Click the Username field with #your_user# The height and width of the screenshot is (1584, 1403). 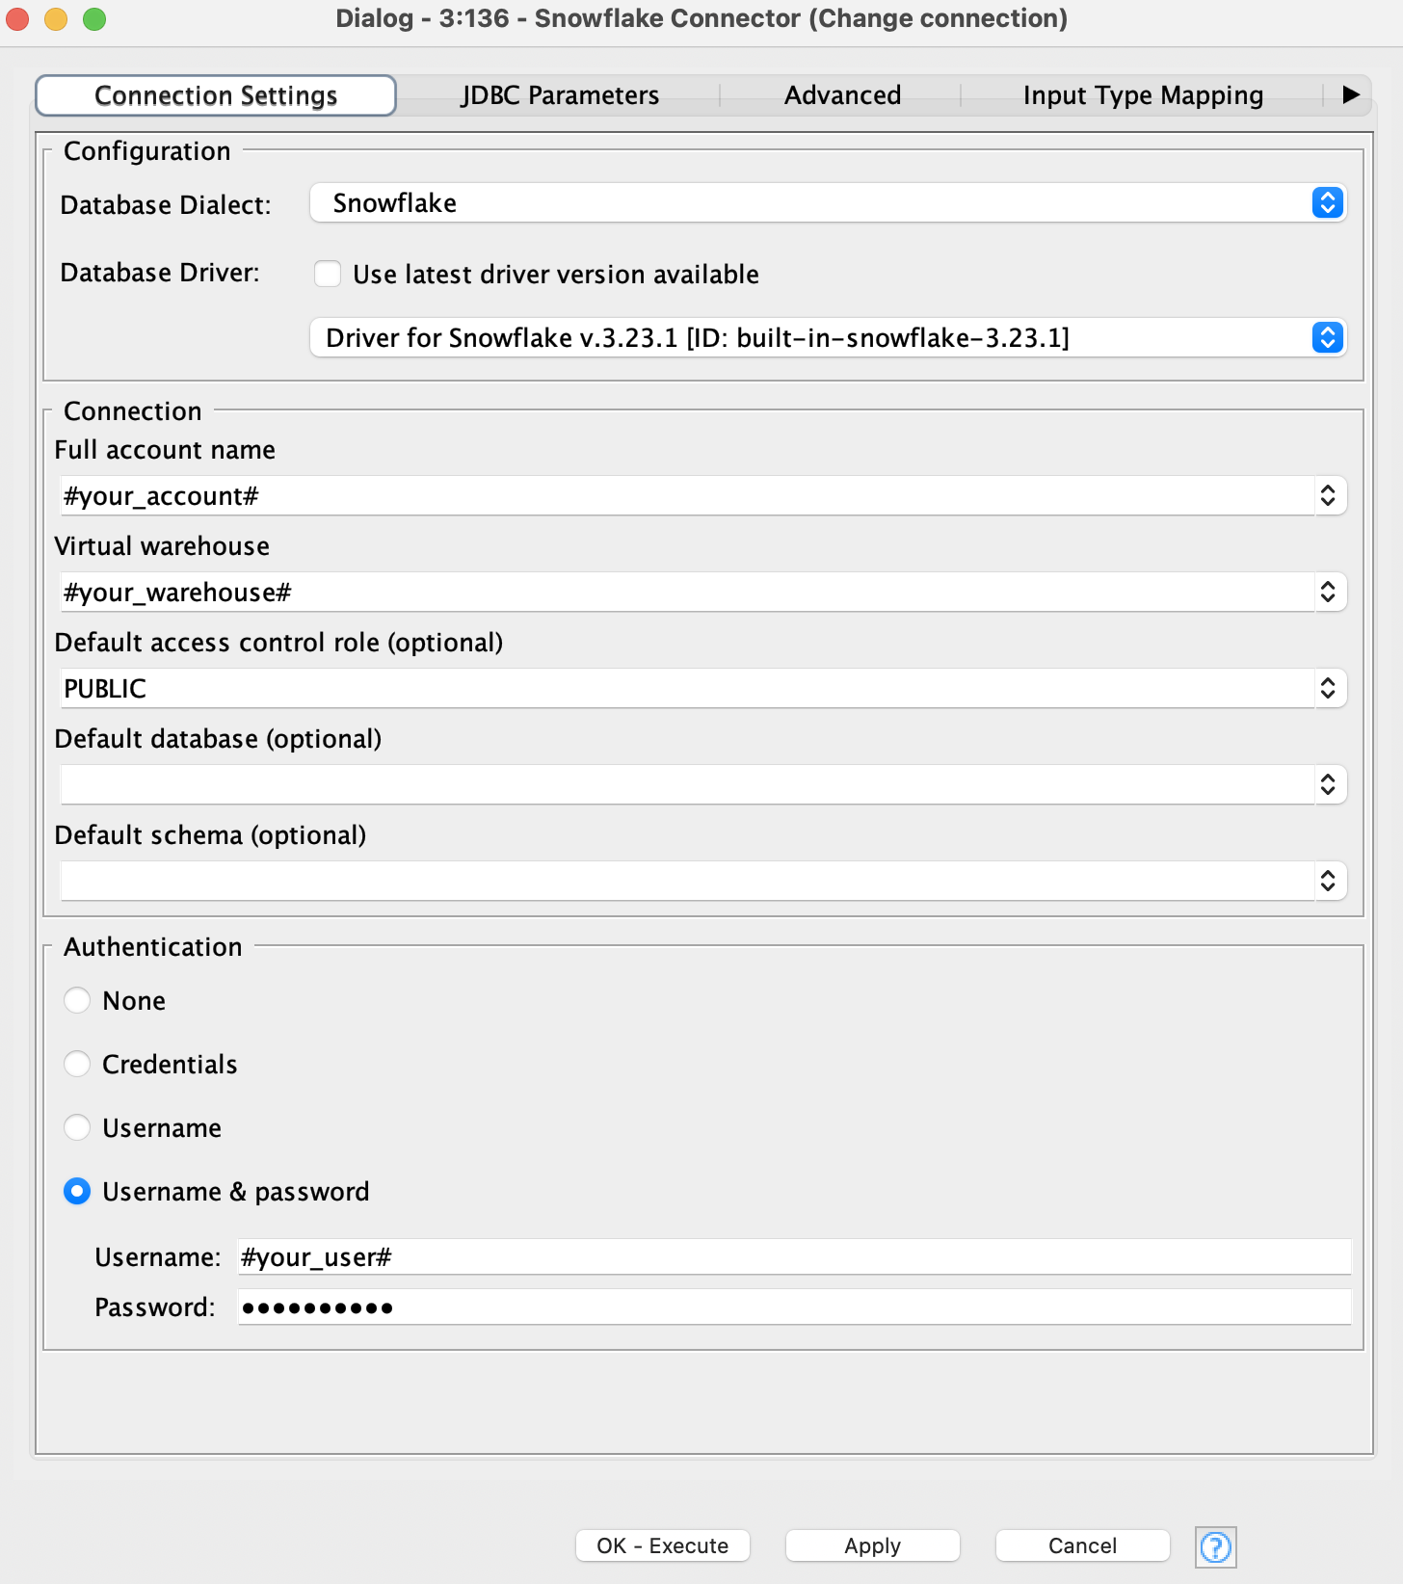tap(795, 1256)
